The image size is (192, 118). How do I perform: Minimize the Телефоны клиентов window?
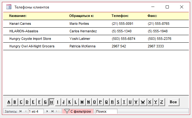click(x=153, y=7)
